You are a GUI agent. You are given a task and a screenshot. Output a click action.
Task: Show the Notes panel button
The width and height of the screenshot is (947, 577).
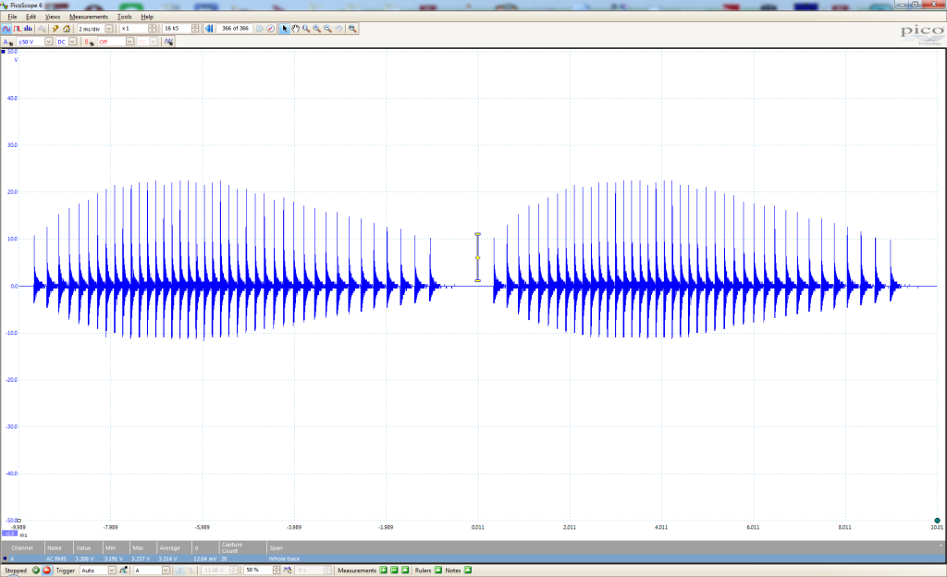coord(465,571)
